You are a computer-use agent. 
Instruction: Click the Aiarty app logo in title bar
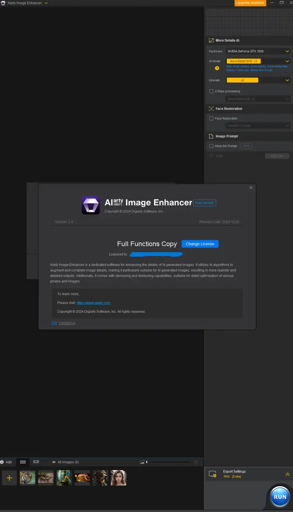3,3
